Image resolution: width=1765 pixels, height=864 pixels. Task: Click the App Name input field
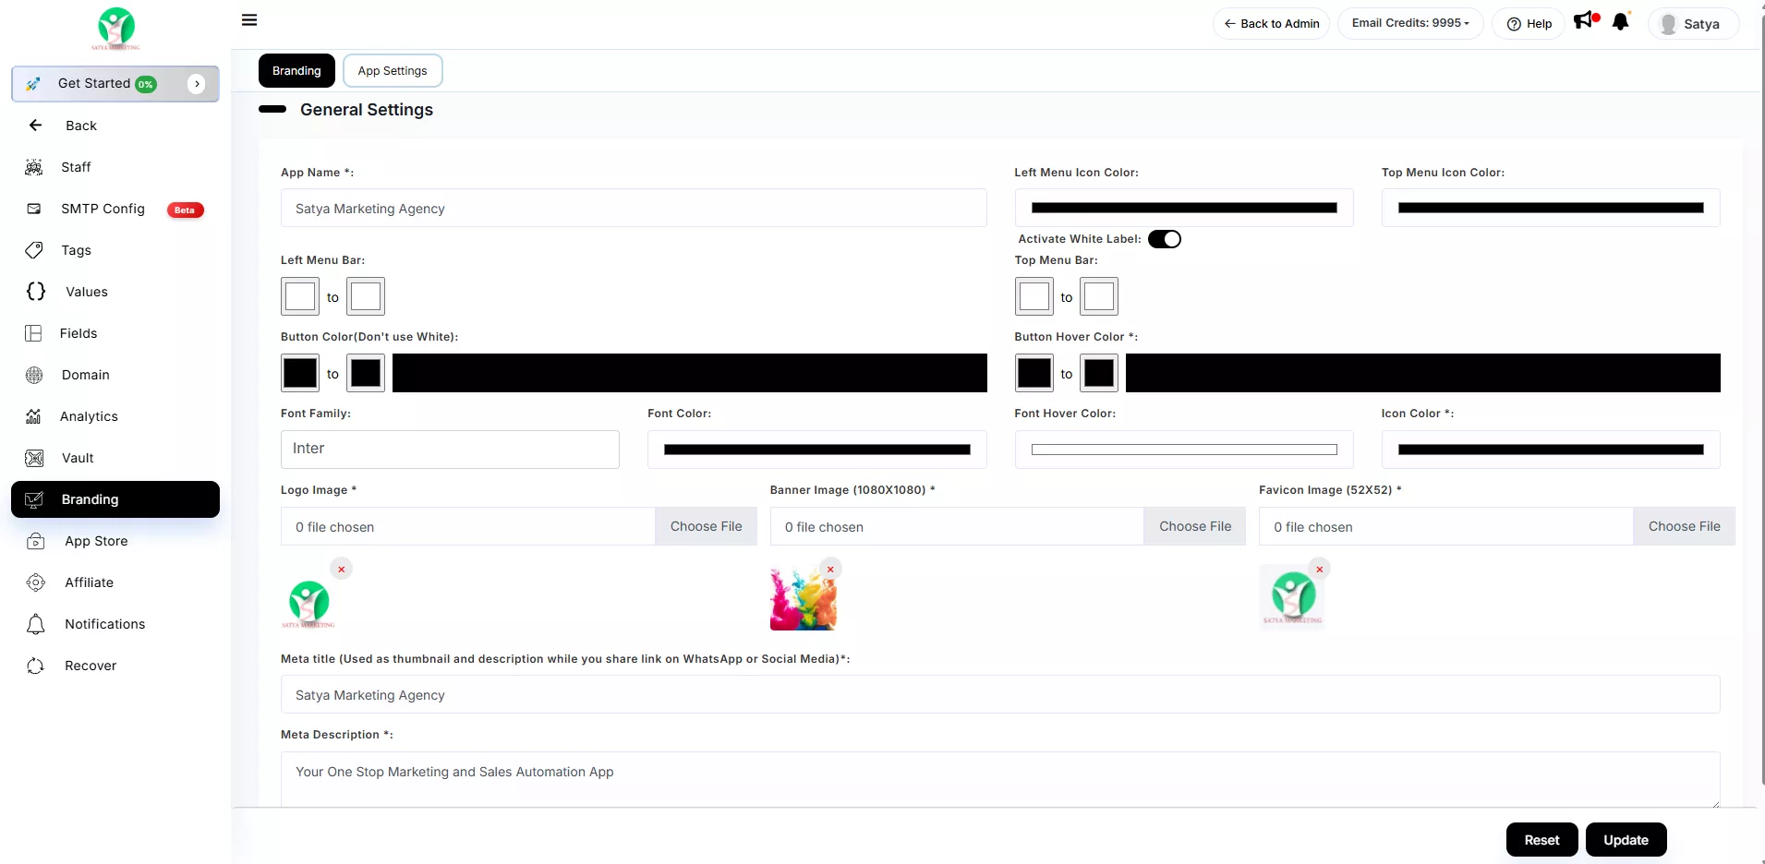point(633,209)
